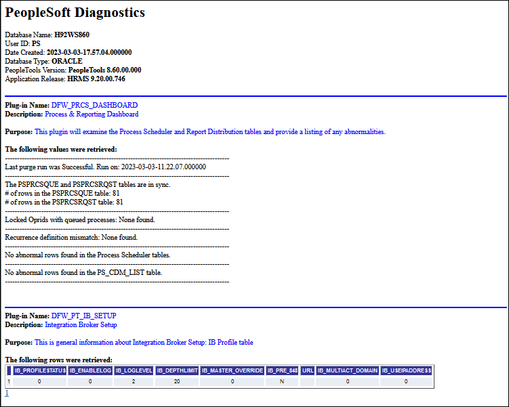The width and height of the screenshot is (509, 407).
Task: Click the IB_PRE_848 cell value N
Action: pos(282,381)
